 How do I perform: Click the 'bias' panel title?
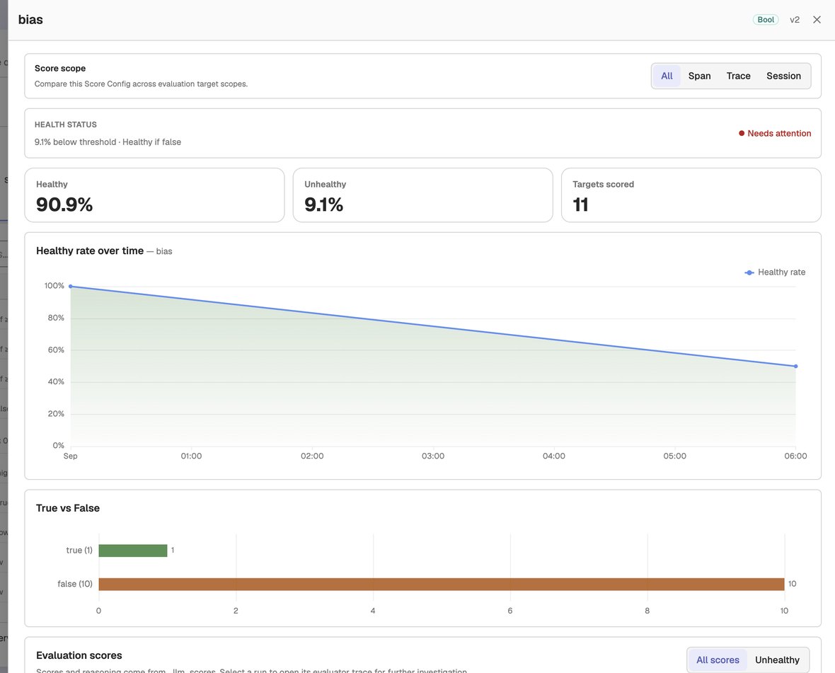coord(30,20)
